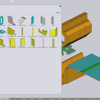
Task: Click the red part icon on last tab
Action: click(93, 99)
